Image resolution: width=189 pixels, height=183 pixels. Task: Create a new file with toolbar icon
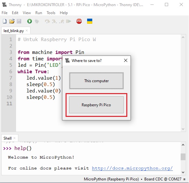pos(5,21)
